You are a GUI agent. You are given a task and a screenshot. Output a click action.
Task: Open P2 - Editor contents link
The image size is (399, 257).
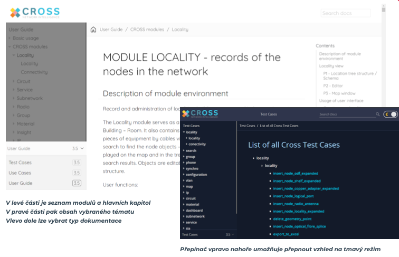[x=333, y=86]
